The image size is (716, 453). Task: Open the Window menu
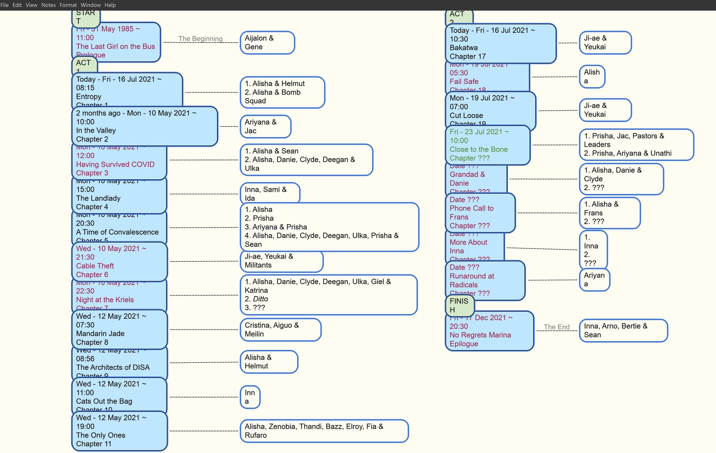[91, 5]
